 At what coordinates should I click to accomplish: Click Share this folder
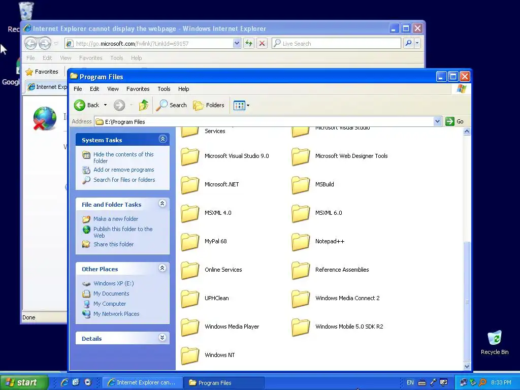pos(113,244)
